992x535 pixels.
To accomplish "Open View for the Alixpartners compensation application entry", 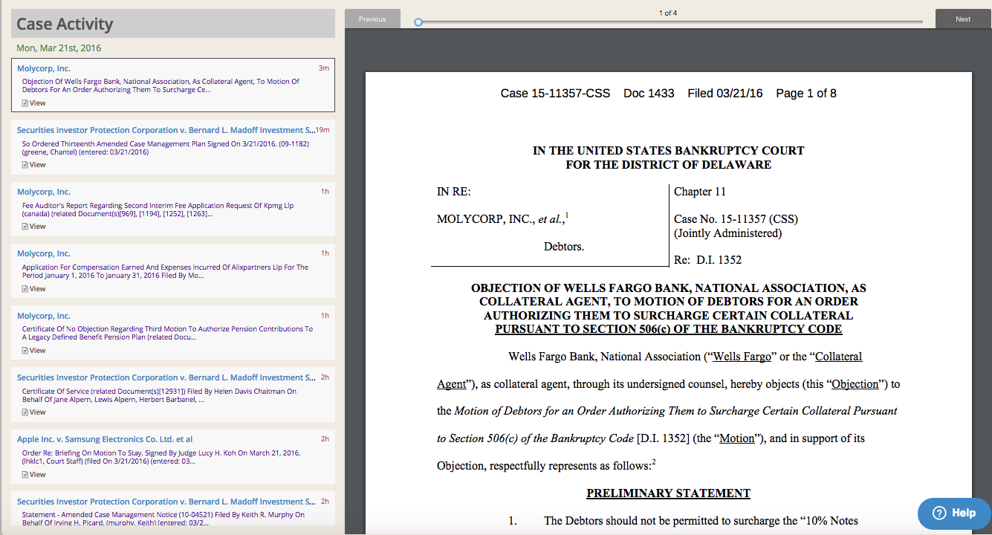I will point(33,289).
